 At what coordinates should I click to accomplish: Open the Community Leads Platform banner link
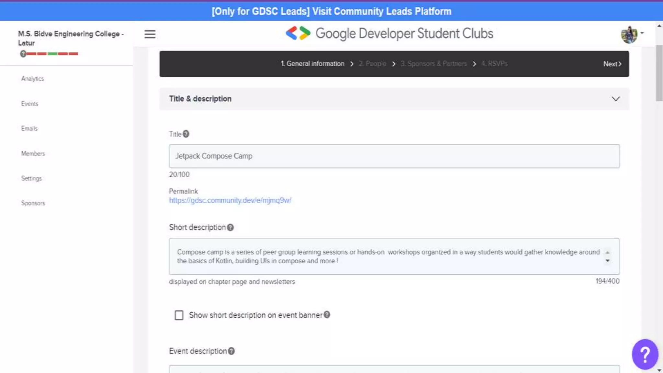(331, 11)
